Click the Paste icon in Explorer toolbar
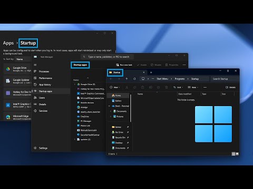 click(x=142, y=87)
